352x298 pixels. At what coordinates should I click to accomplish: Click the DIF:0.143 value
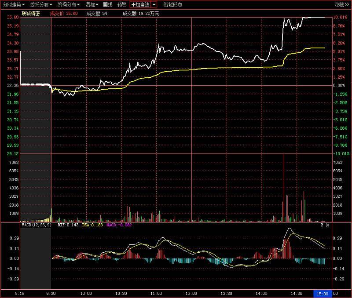68,225
